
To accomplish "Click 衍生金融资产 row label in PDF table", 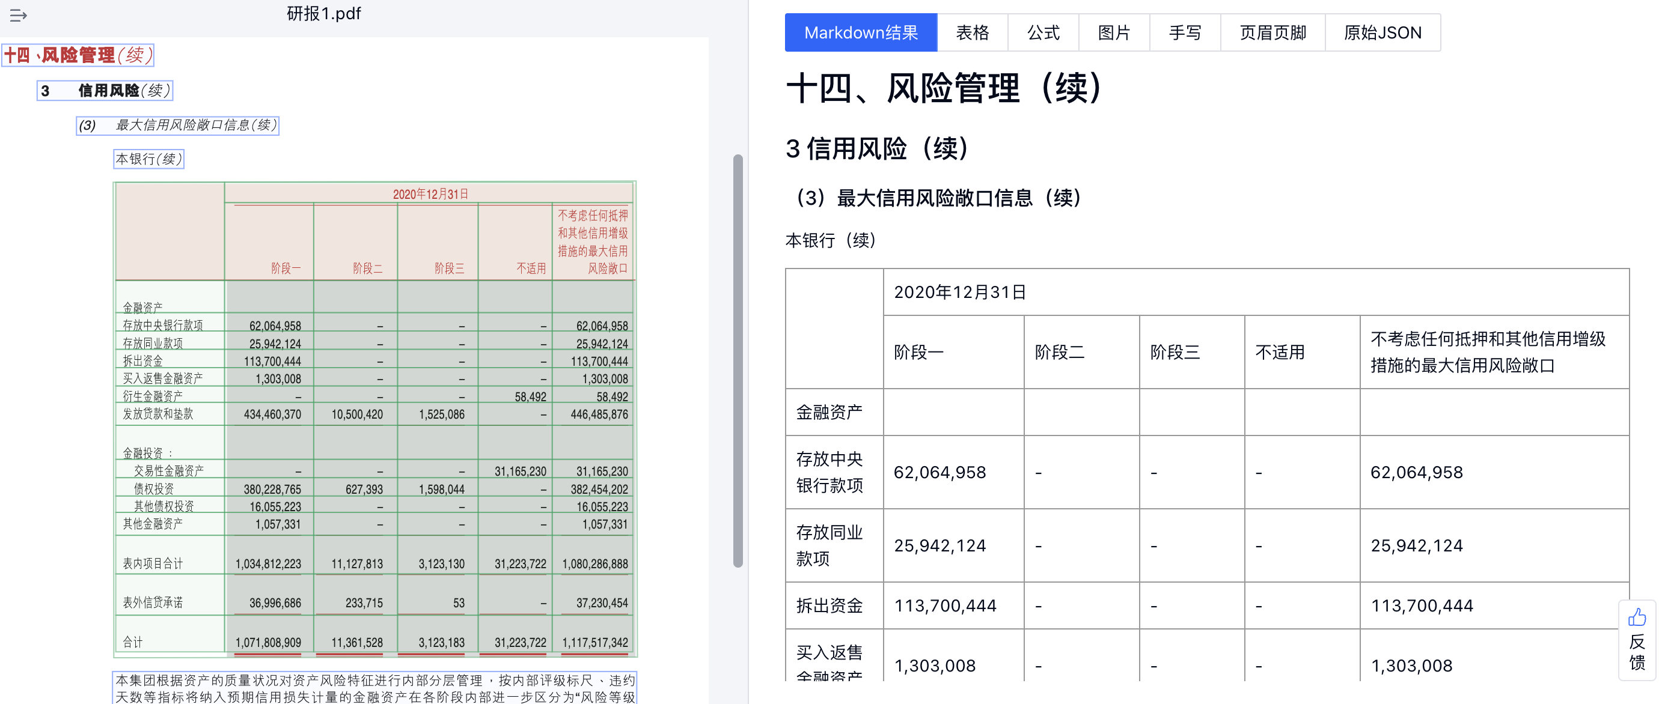I will pos(153,396).
